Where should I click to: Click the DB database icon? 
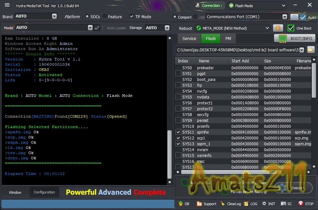(181, 204)
